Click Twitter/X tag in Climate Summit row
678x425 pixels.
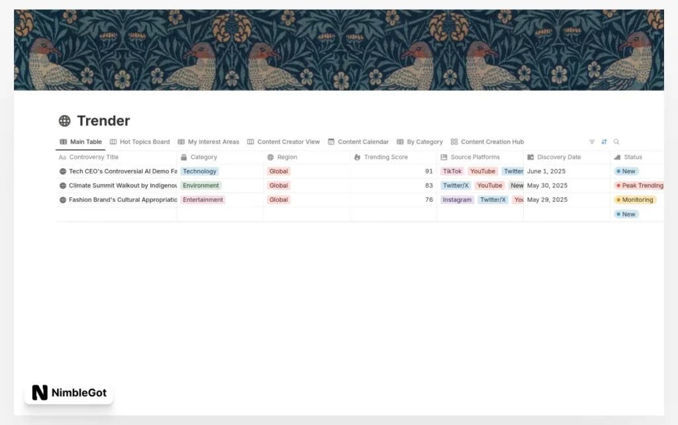tap(456, 185)
